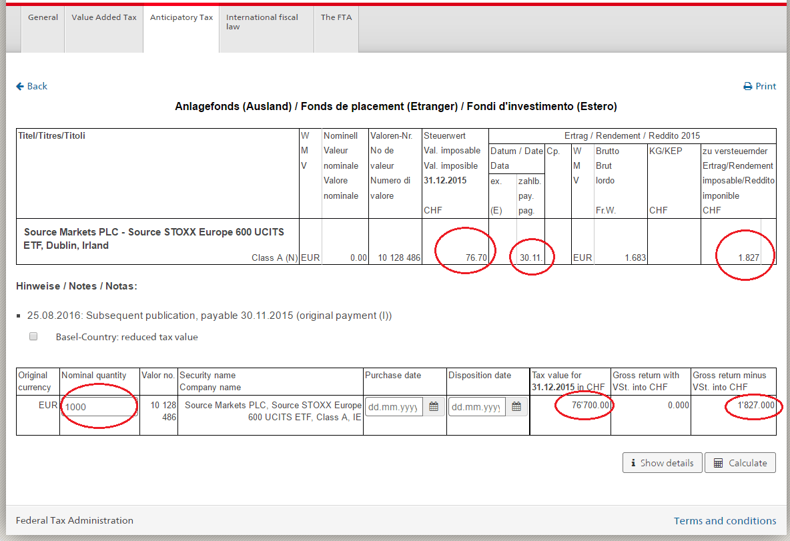Image resolution: width=790 pixels, height=541 pixels.
Task: Click the Show details button
Action: [662, 463]
